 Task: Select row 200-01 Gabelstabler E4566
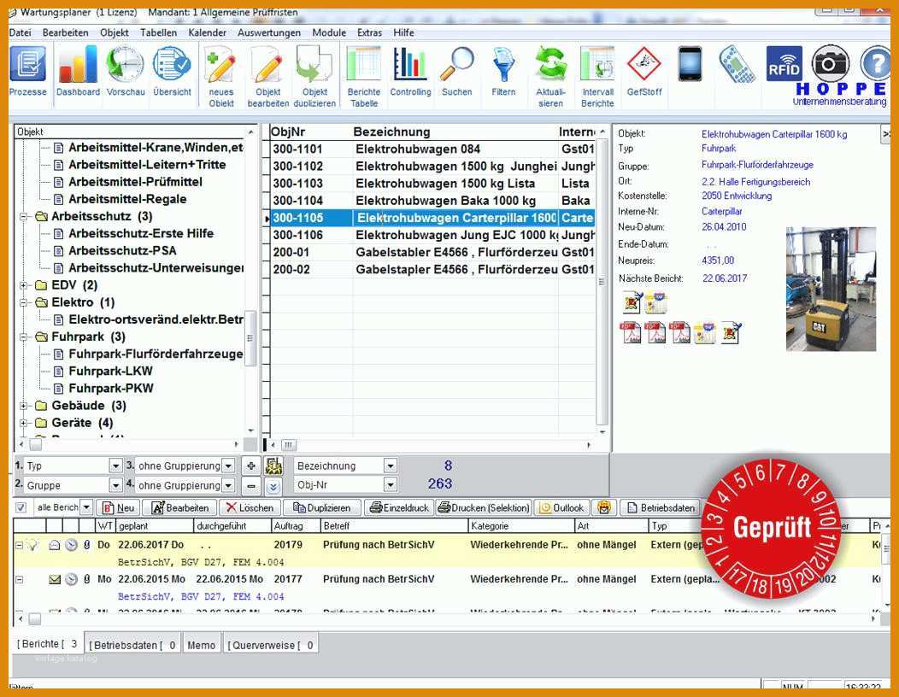click(x=432, y=252)
